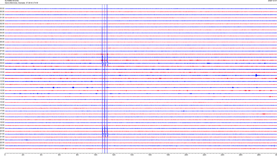Click the 26m tick label on time axis
Image resolution: width=277 pixels, height=156 pixels.
coord(241,155)
